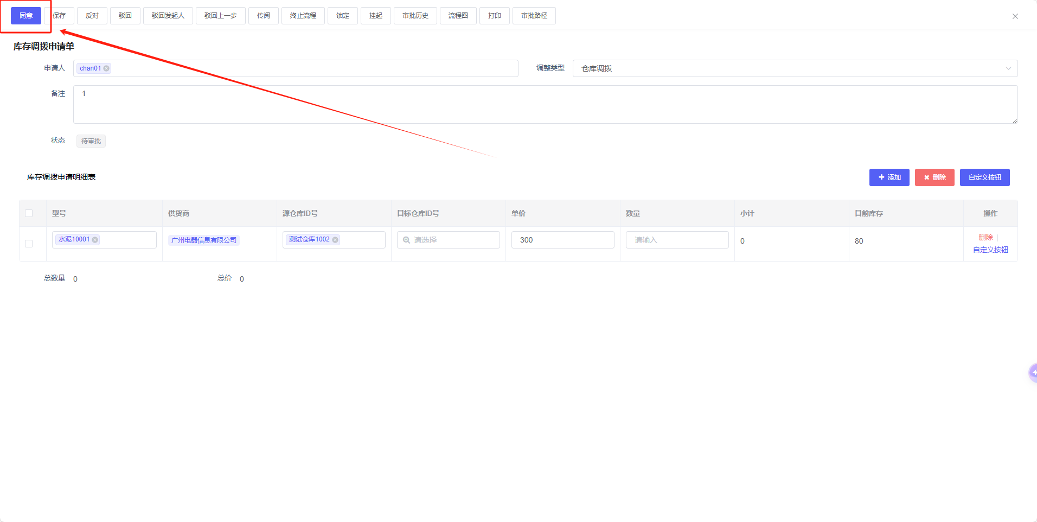The height and width of the screenshot is (522, 1037).
Task: Open the 型号 selection field
Action: point(127,240)
